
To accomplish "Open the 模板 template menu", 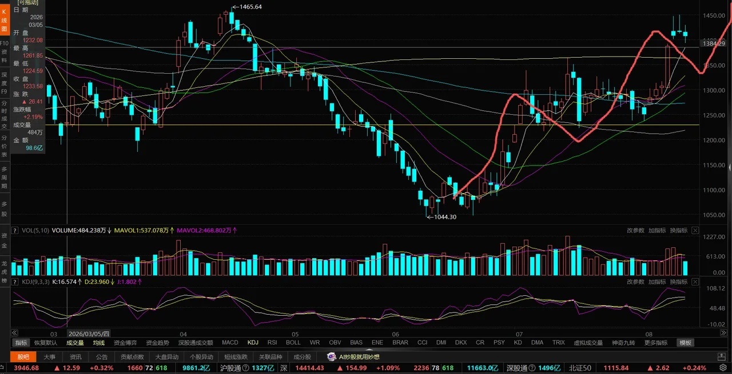I will pos(685,343).
